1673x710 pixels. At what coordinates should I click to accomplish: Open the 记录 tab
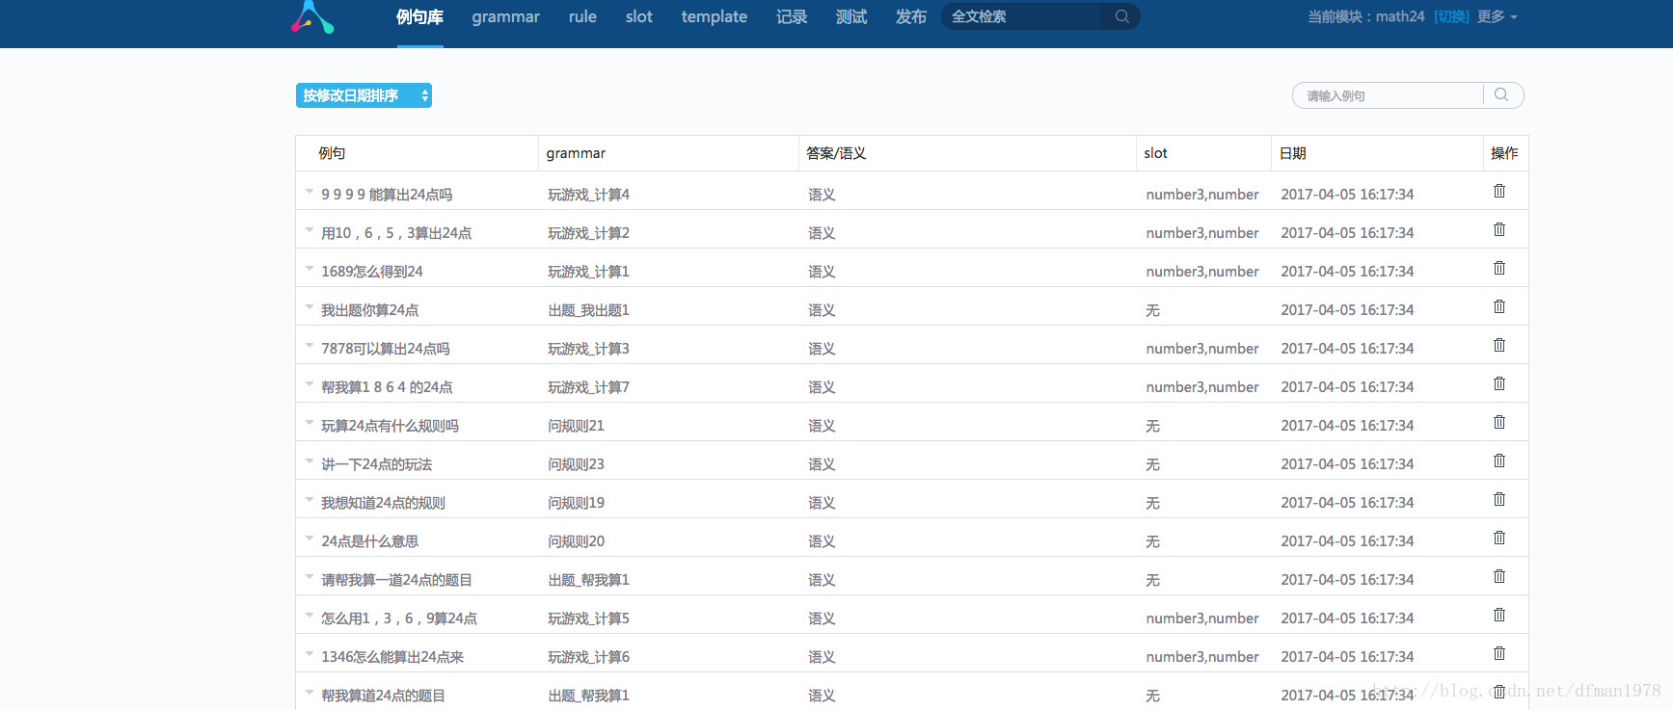(x=792, y=16)
